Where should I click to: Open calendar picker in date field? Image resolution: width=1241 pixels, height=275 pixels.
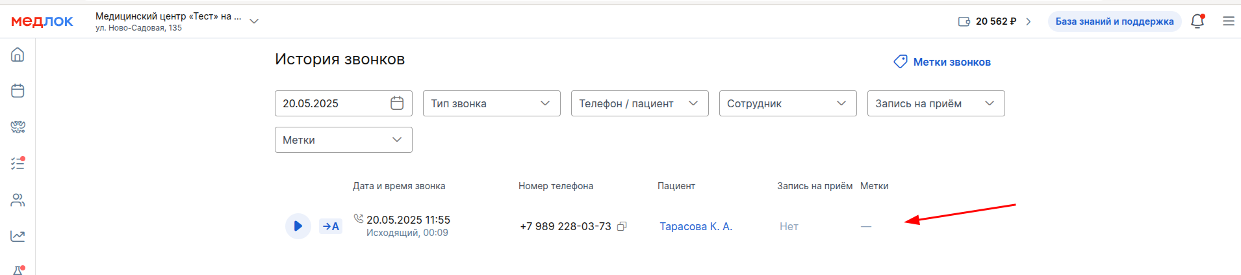[397, 103]
